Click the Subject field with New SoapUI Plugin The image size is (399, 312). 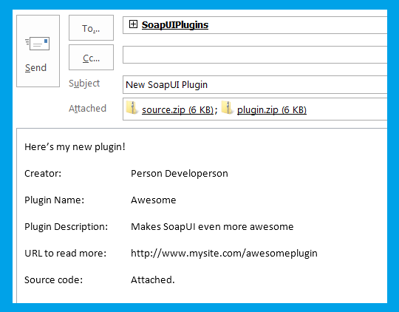pyautogui.click(x=255, y=84)
